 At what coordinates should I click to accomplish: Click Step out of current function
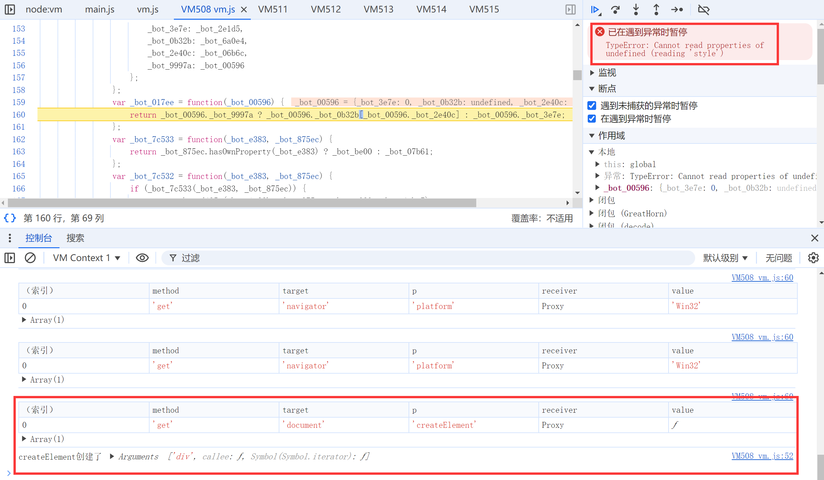click(x=656, y=10)
